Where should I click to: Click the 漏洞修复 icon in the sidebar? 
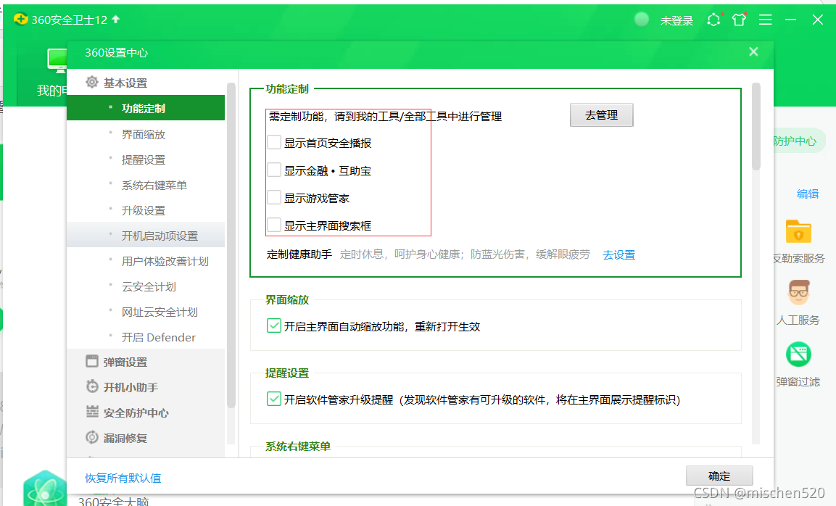tap(91, 437)
